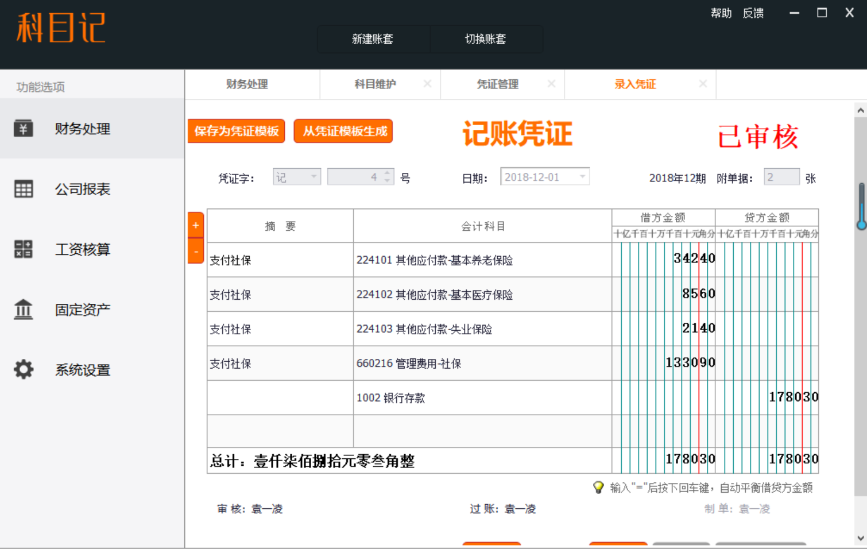867x549 pixels.
Task: Select the 工资核算 calculator icon
Action: (x=24, y=249)
